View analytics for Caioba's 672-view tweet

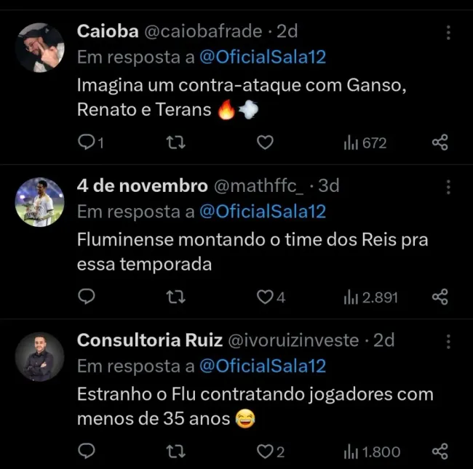click(x=365, y=143)
